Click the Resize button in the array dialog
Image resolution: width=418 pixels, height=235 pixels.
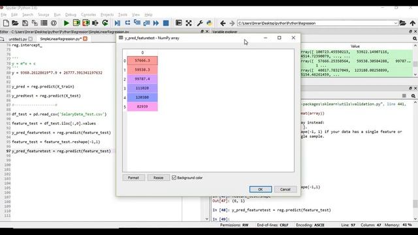(x=158, y=178)
